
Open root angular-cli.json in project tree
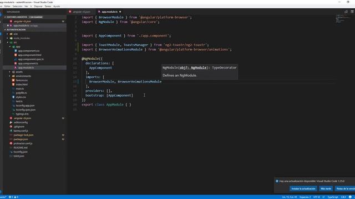point(22,118)
